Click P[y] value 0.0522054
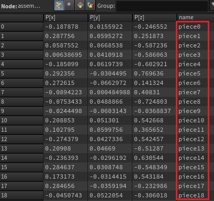214x201 pixels. (x=106, y=195)
